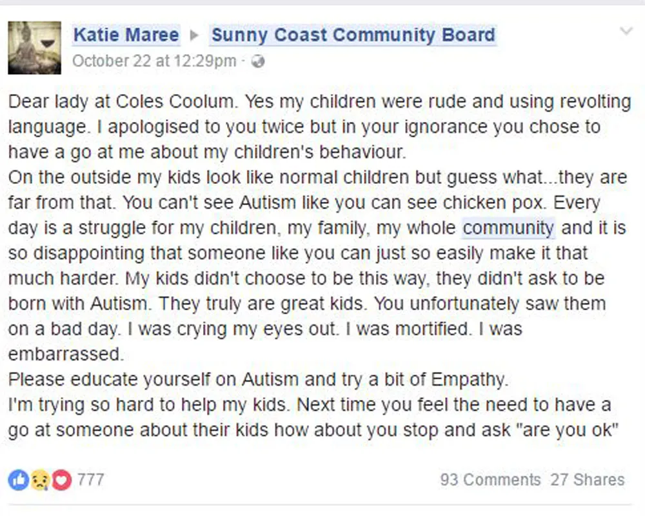View the 27 Shares
Image resolution: width=645 pixels, height=516 pixels.
pos(588,480)
